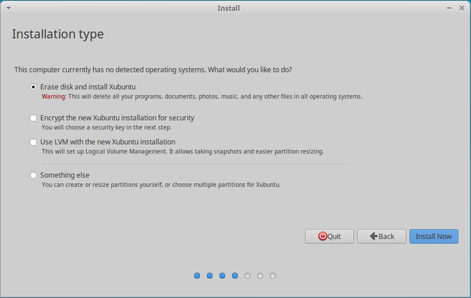Close the Install window
The image size is (471, 298).
pos(462,8)
